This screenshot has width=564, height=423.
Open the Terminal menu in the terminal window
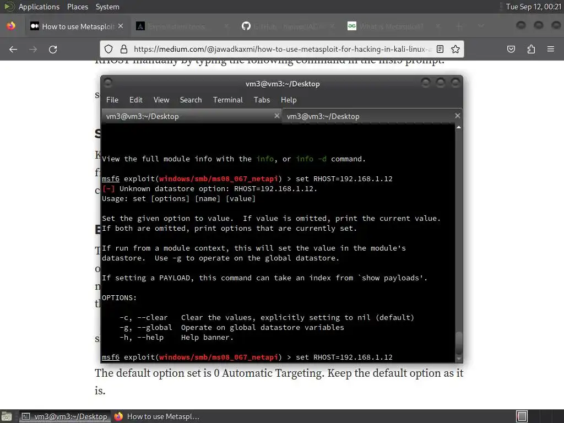coord(227,100)
